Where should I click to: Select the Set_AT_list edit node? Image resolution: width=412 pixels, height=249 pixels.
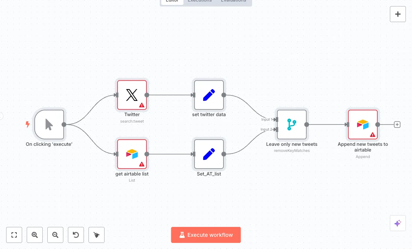point(209,154)
